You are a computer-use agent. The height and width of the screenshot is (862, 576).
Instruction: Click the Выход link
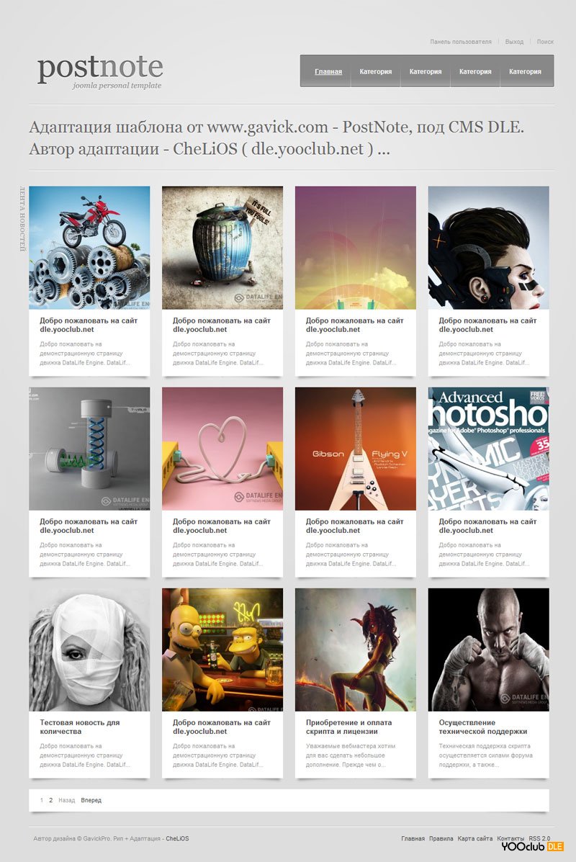[515, 42]
